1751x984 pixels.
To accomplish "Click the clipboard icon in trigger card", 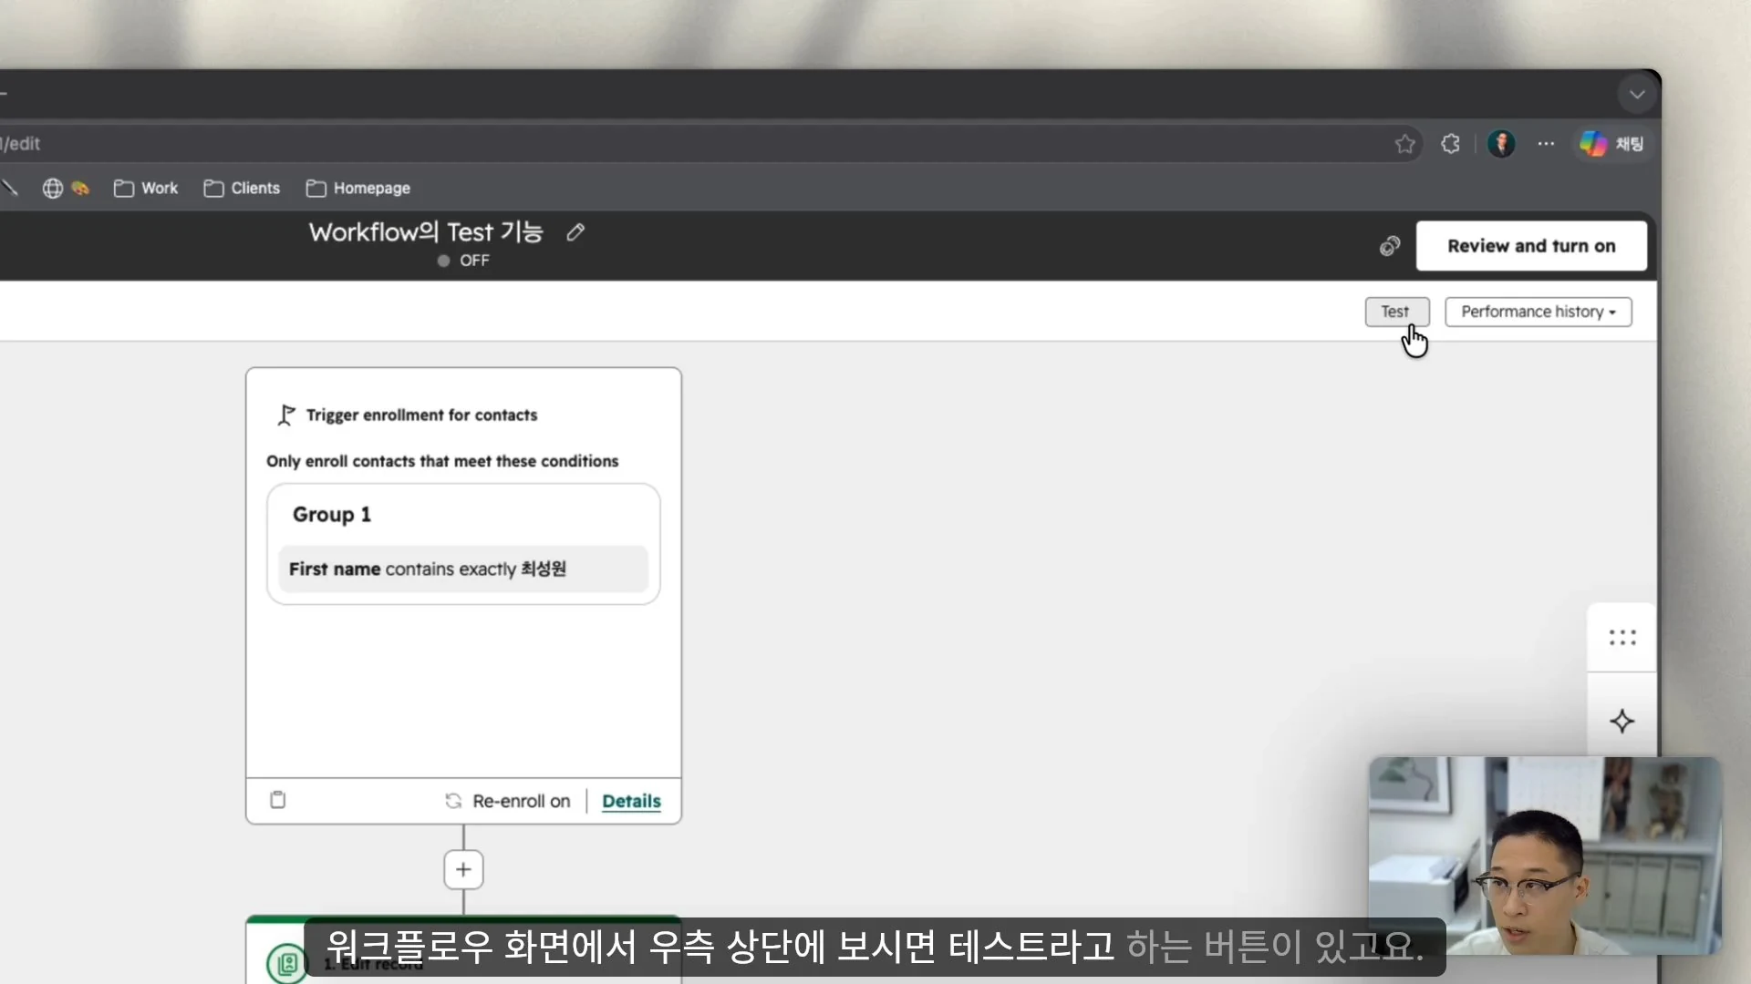I will (x=278, y=800).
